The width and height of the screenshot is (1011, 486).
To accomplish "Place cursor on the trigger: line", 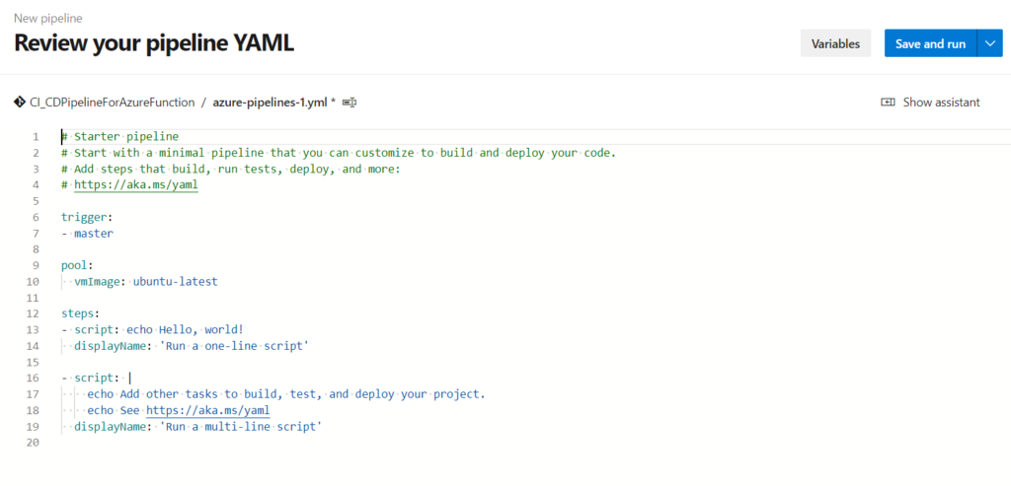I will click(87, 218).
